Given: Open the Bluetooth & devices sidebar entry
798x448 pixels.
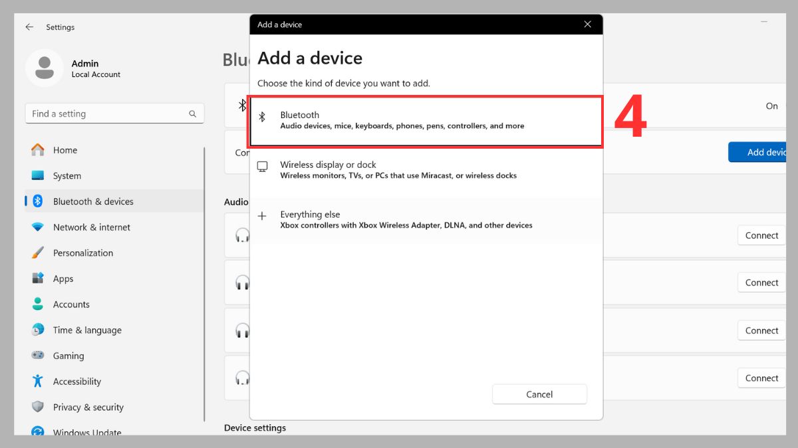Looking at the screenshot, I should [93, 201].
